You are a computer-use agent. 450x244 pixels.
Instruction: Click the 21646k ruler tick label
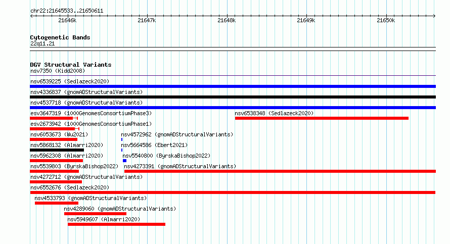pyautogui.click(x=67, y=20)
